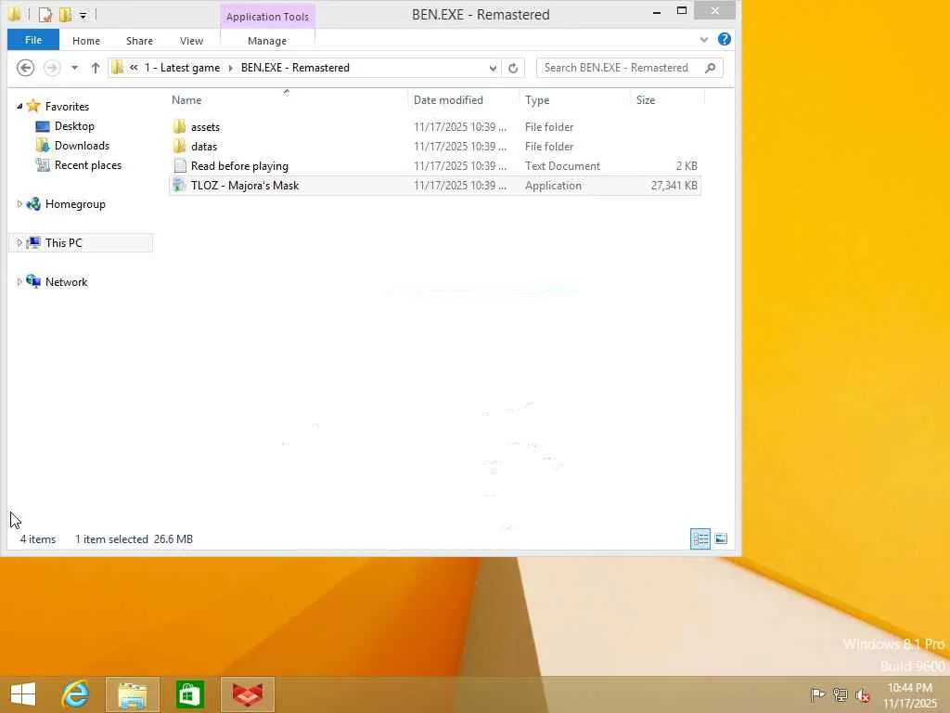Open the recent locations dropdown arrow
The height and width of the screenshot is (713, 950).
point(74,67)
